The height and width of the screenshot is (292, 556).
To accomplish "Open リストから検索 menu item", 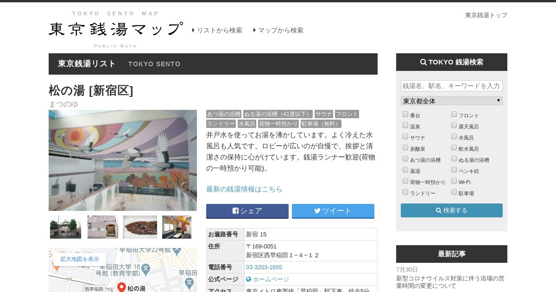I will (217, 30).
